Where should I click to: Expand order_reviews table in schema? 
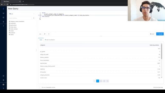pos(13,29)
